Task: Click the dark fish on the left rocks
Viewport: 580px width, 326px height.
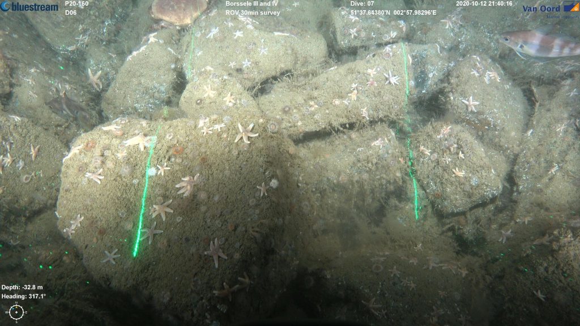Action: pos(67,106)
